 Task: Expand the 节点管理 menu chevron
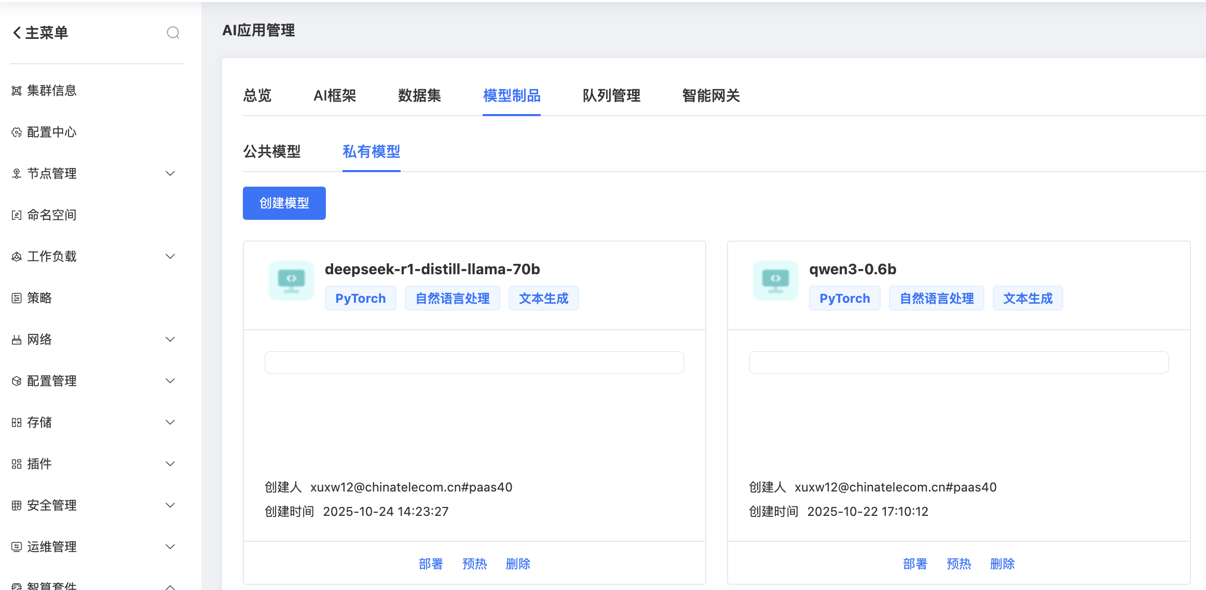[x=170, y=173]
